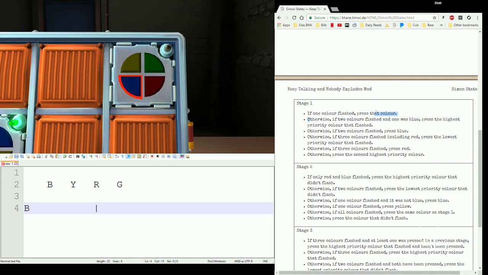This screenshot has height=275, width=488.
Task: Toggle INS insert mode in status bar
Action: coord(265,261)
